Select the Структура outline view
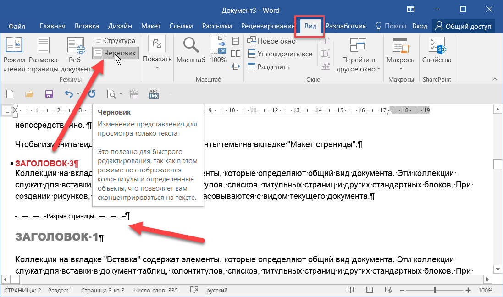The image size is (503, 297). 115,41
